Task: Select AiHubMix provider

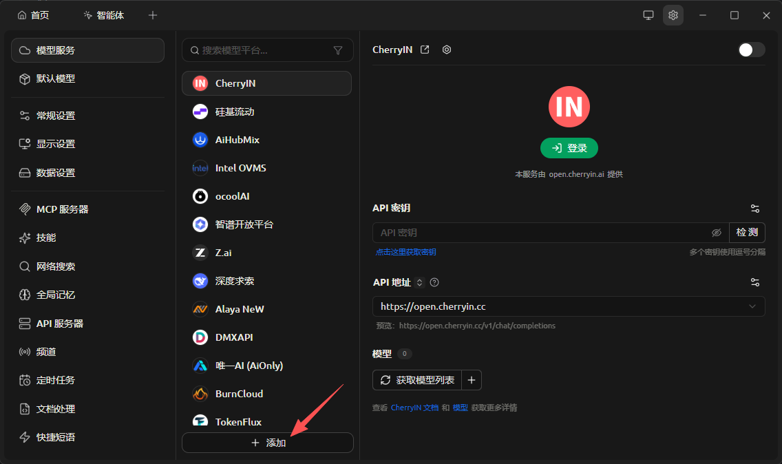Action: 267,140
